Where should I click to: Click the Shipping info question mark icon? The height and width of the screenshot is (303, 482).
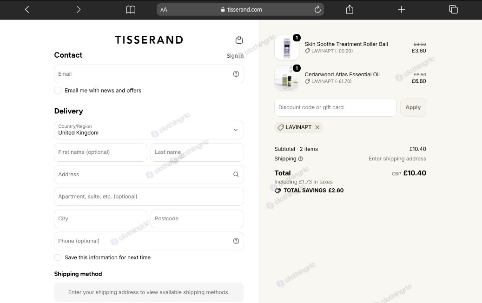tap(301, 159)
